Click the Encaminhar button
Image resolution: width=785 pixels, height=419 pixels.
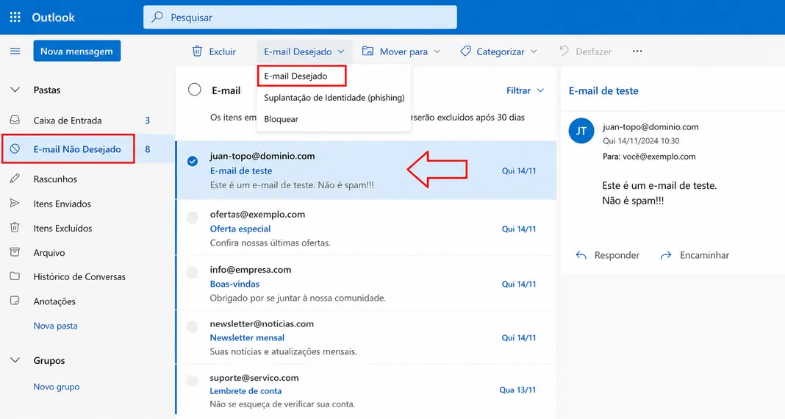695,255
